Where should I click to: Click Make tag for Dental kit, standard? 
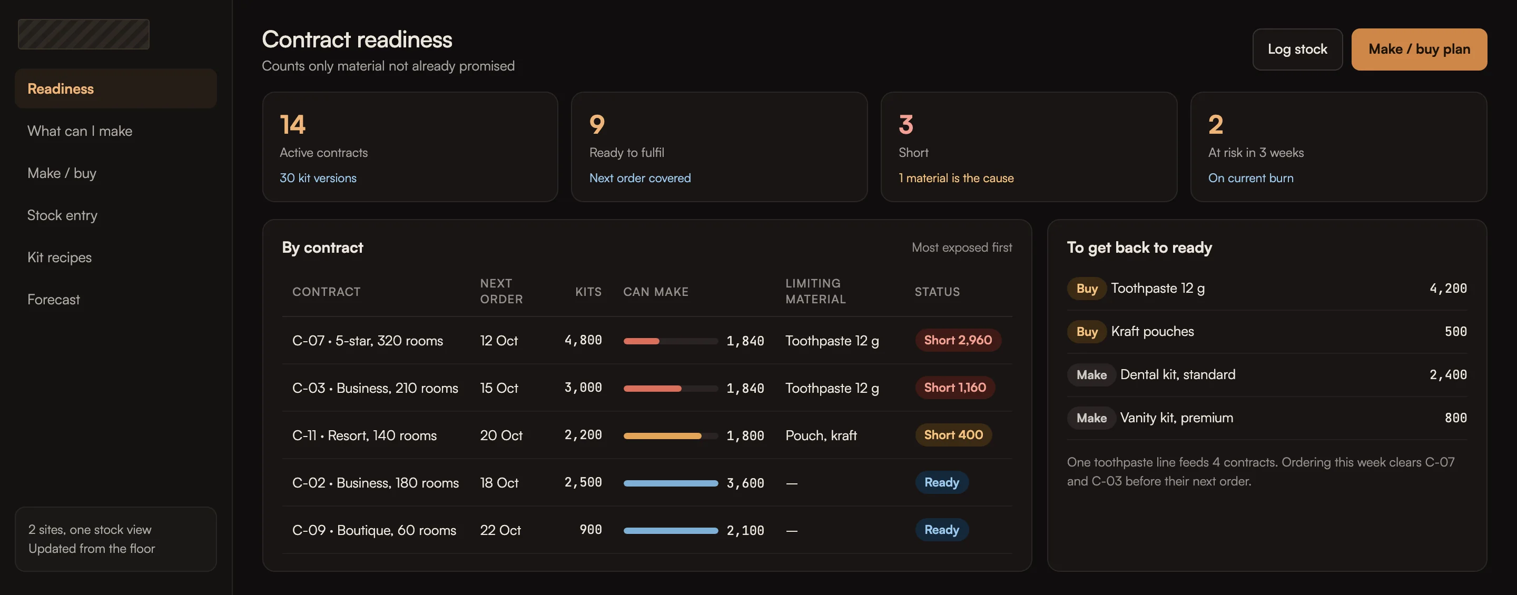(x=1091, y=375)
